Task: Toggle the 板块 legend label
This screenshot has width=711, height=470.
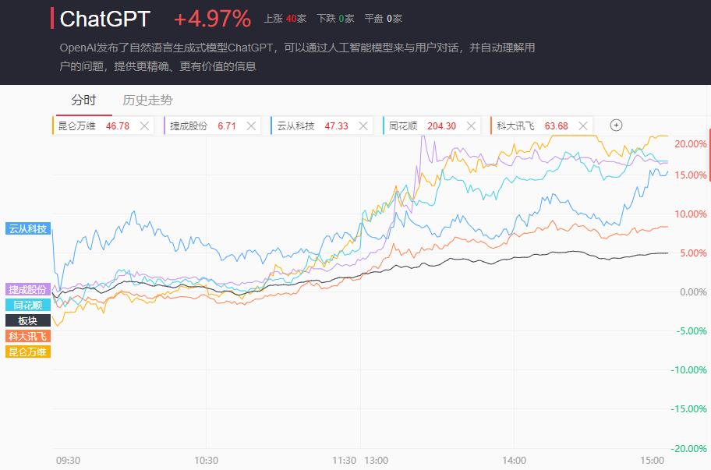Action: pyautogui.click(x=28, y=321)
